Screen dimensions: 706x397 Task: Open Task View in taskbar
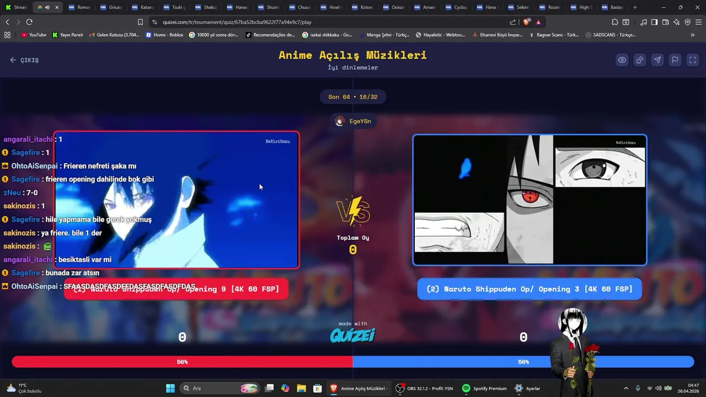269,388
